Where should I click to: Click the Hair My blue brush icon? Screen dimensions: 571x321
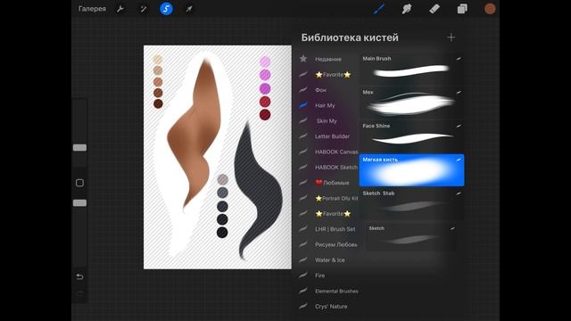[303, 105]
